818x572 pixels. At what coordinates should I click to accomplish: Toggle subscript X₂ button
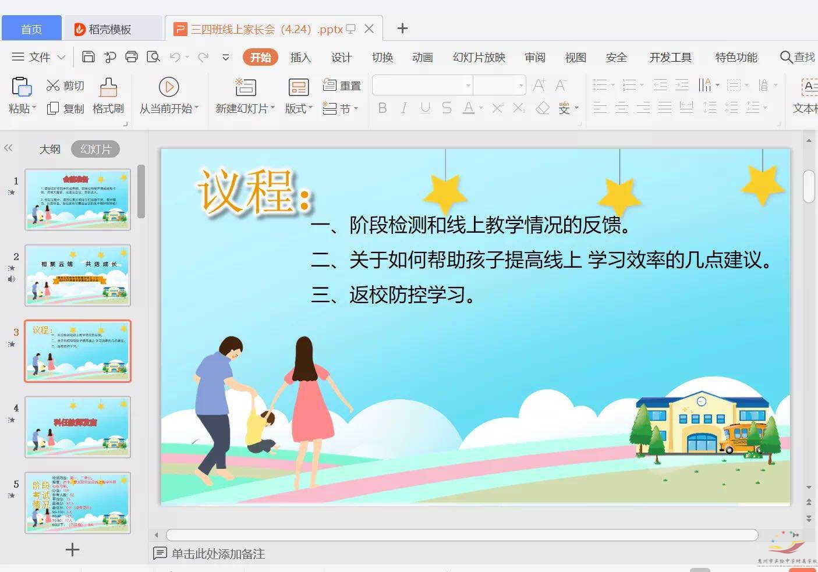click(x=519, y=108)
